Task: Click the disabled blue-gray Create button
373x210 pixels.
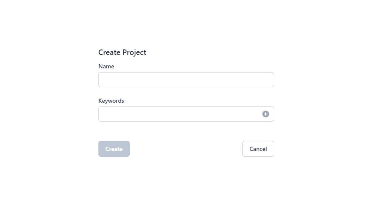Action: pos(114,149)
